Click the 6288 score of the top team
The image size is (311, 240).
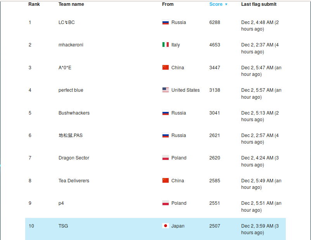tap(214, 22)
